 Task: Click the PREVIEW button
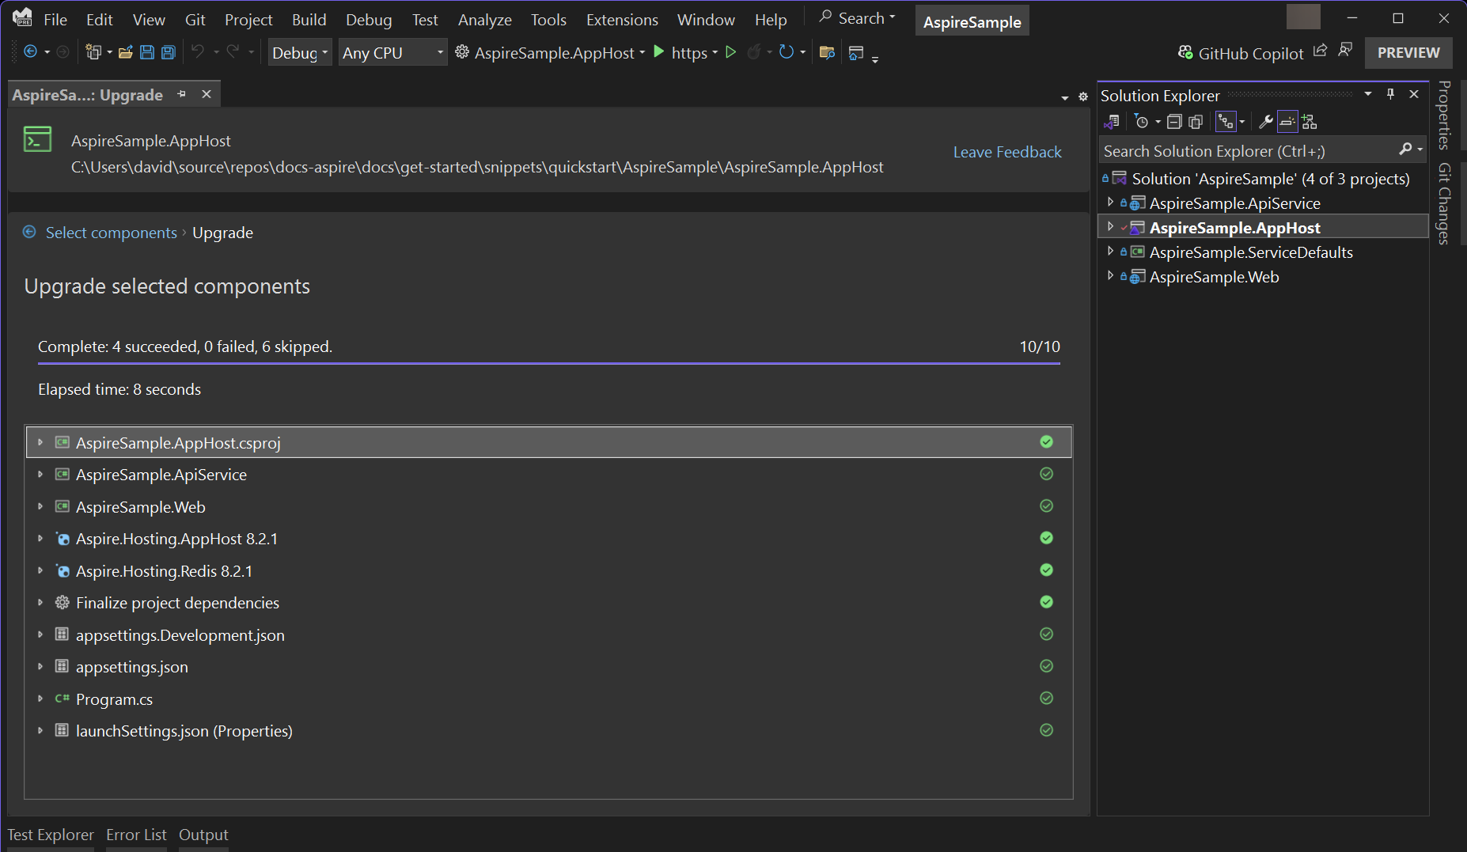point(1408,53)
